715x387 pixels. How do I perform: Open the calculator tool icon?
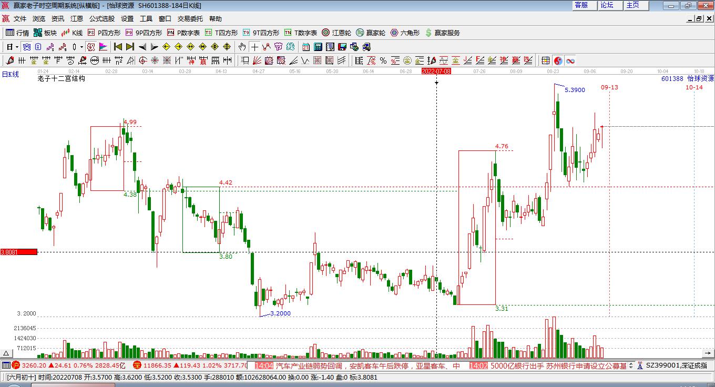coord(318,47)
